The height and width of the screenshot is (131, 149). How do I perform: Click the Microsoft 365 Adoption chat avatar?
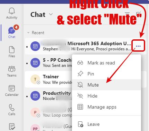tap(35, 46)
